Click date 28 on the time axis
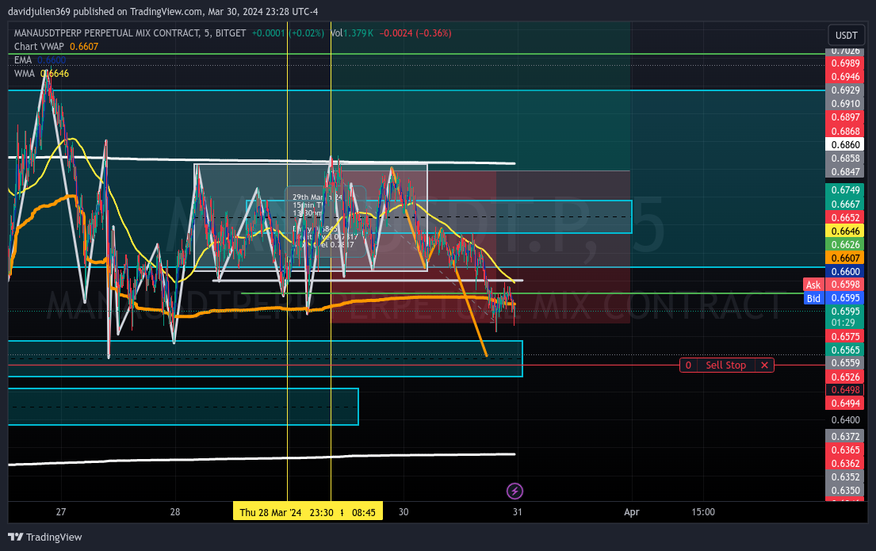 pos(175,512)
